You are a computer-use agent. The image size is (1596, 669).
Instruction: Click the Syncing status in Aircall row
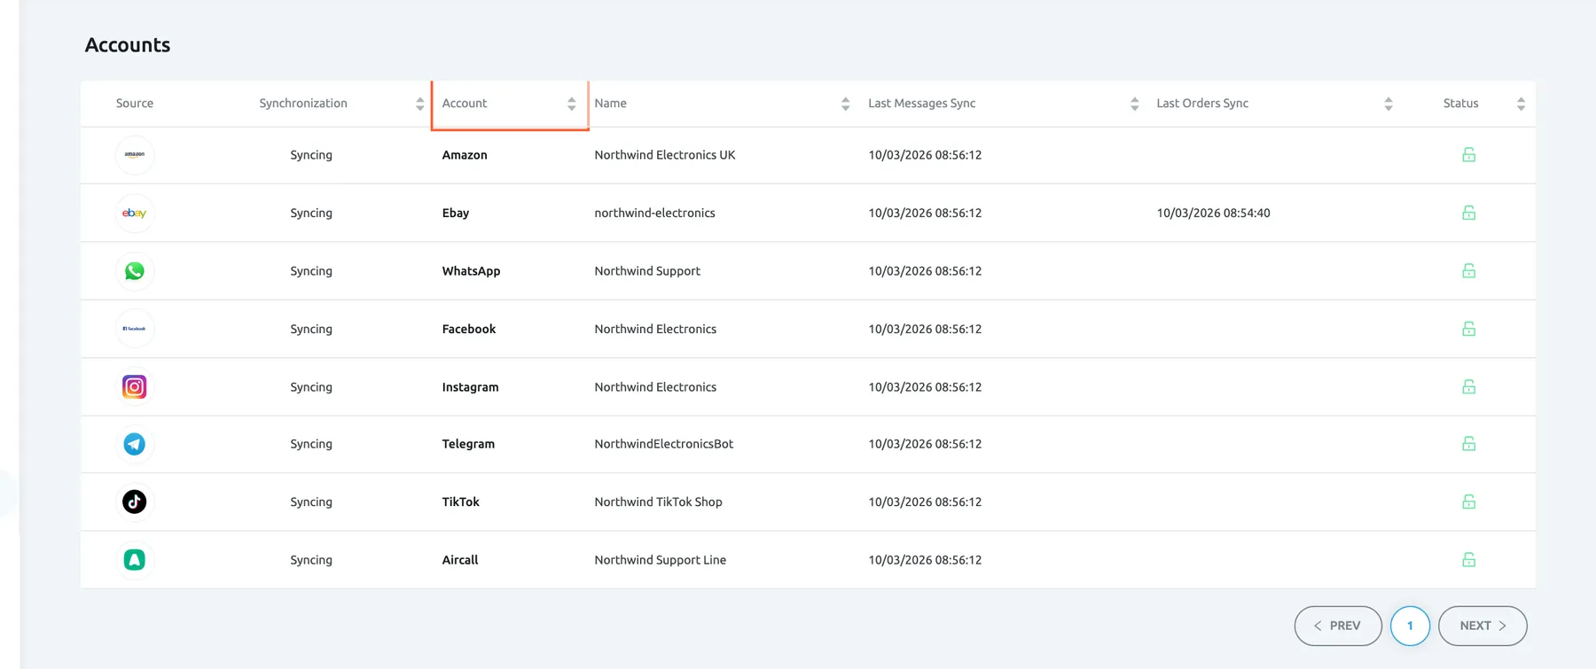(x=311, y=560)
